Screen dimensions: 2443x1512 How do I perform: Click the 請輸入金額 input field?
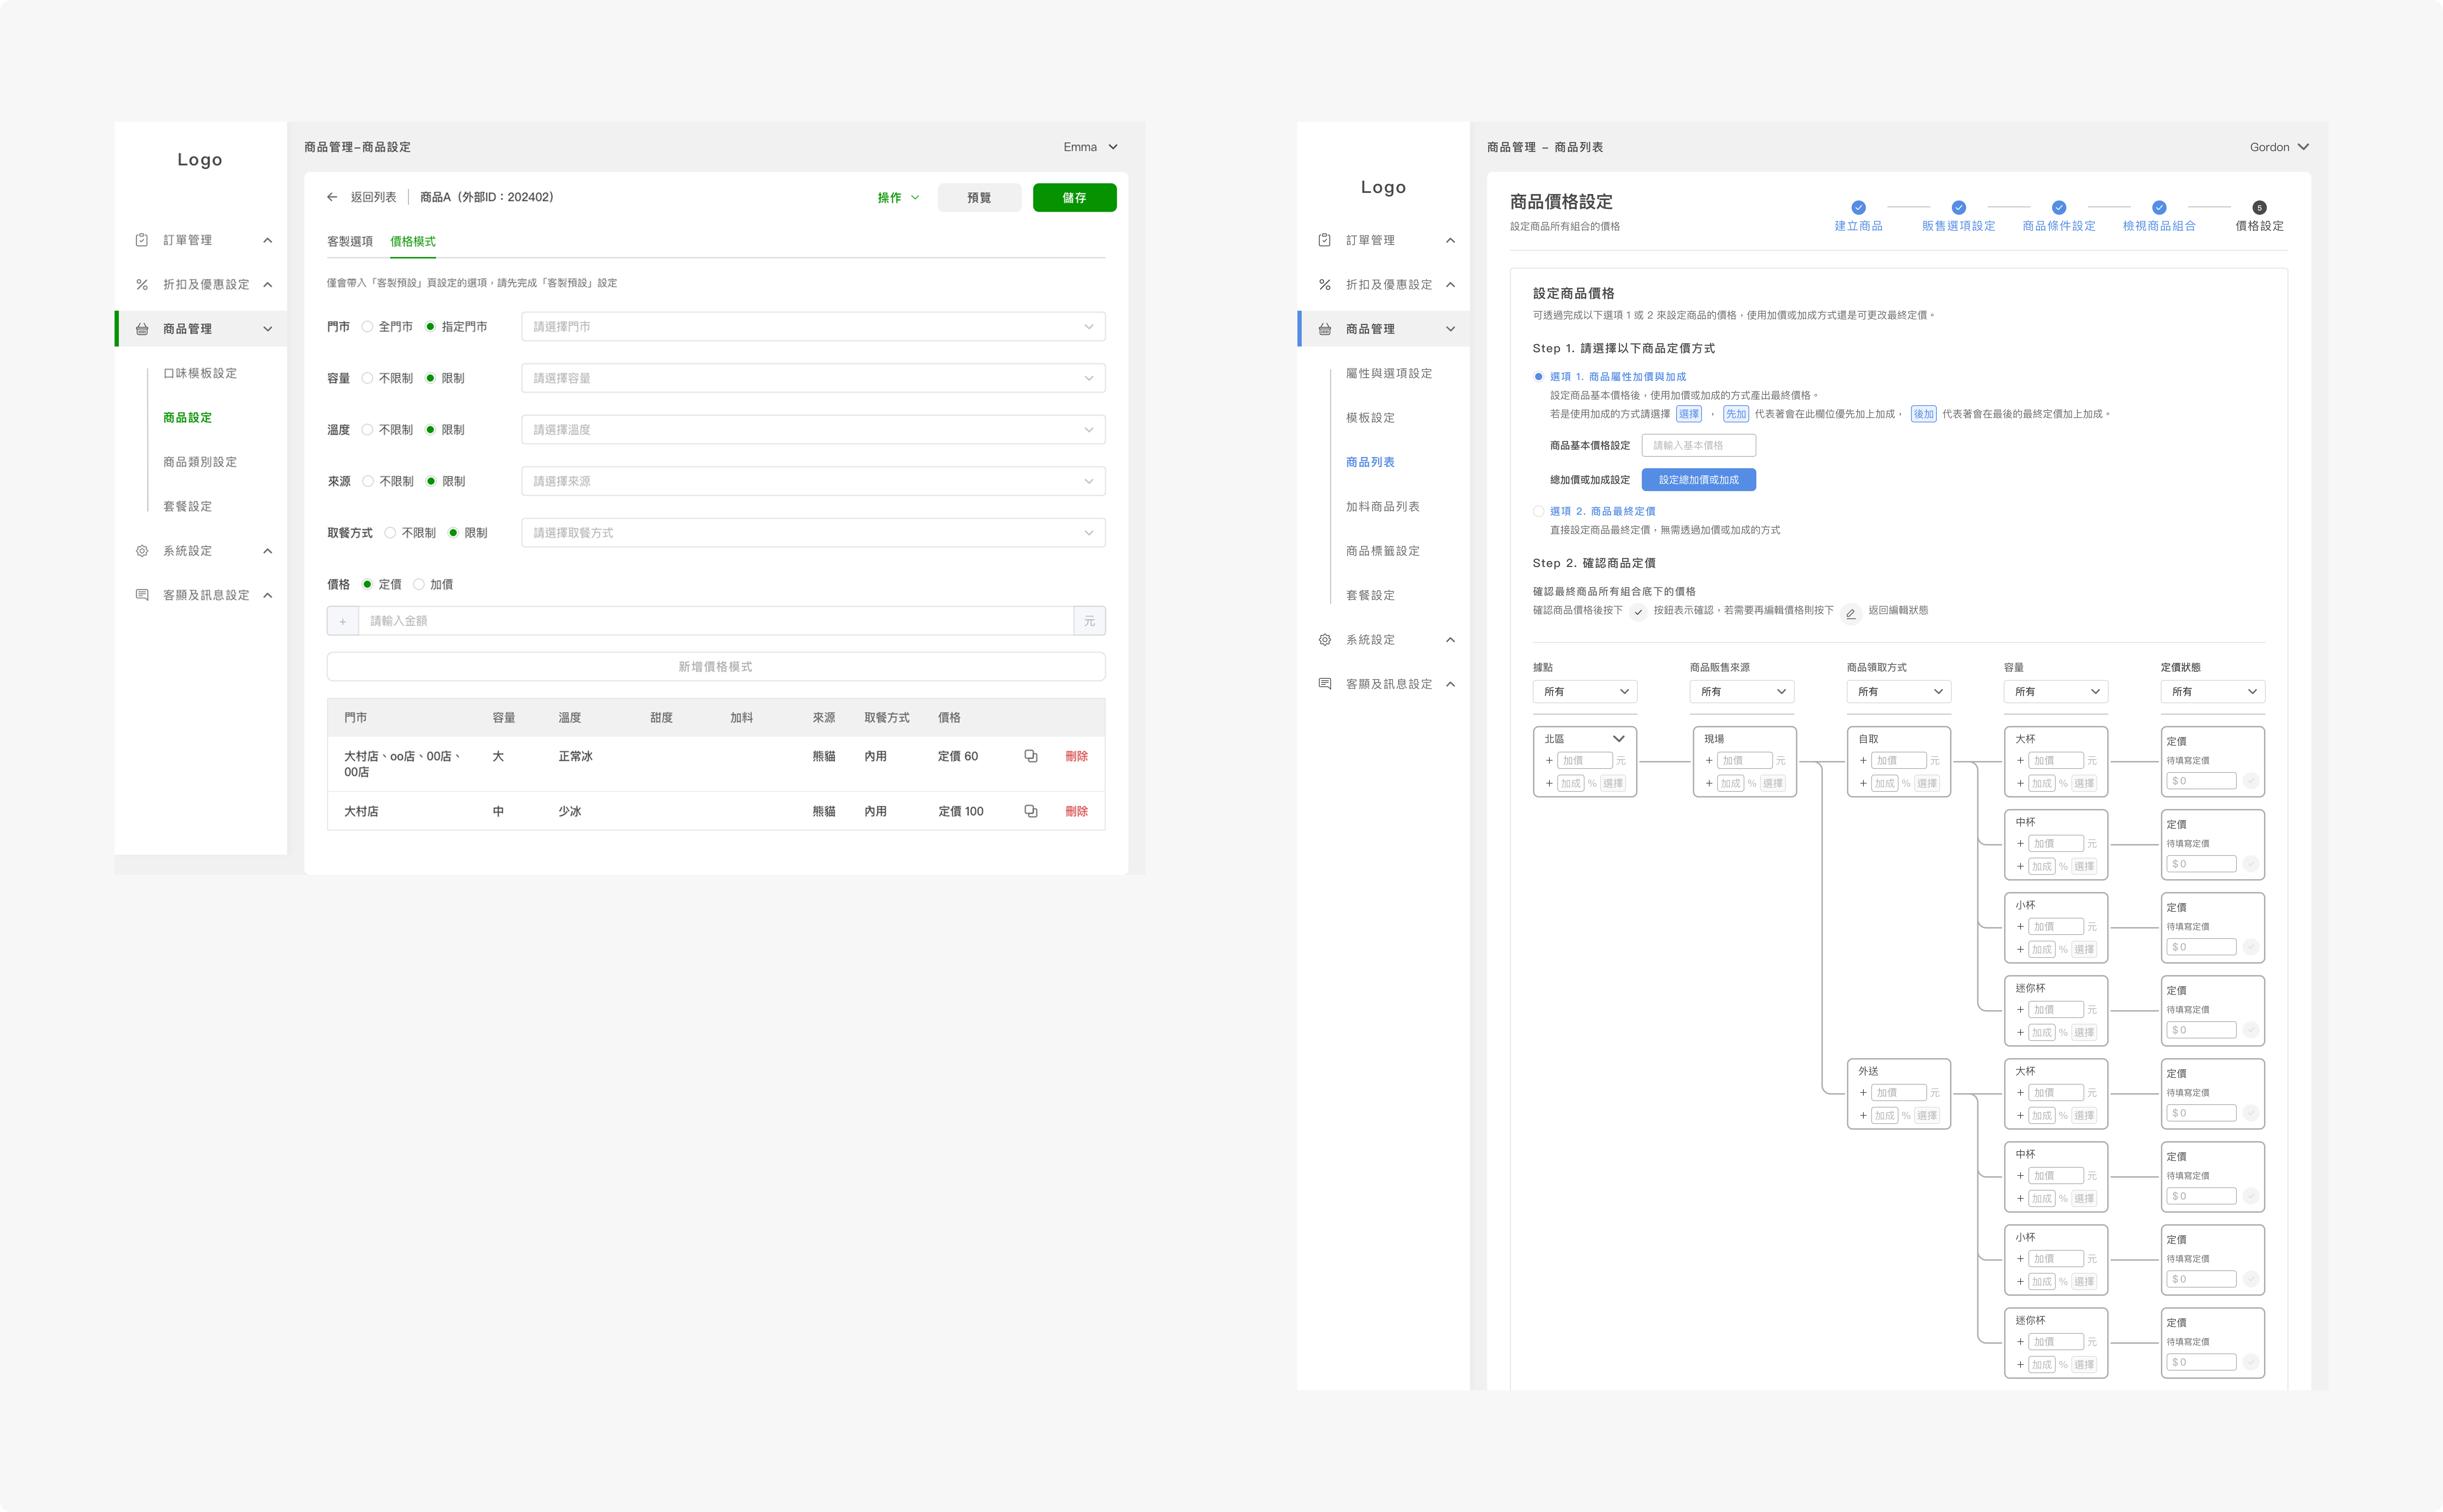pyautogui.click(x=716, y=621)
